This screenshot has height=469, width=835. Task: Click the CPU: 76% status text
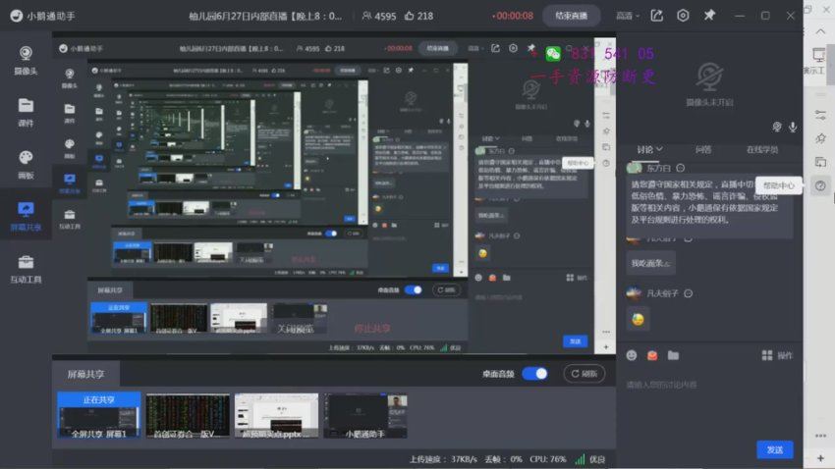click(547, 459)
